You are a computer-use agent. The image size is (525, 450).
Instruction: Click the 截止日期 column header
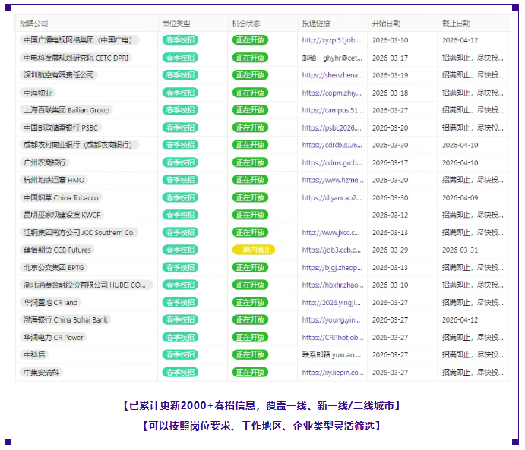pyautogui.click(x=456, y=24)
